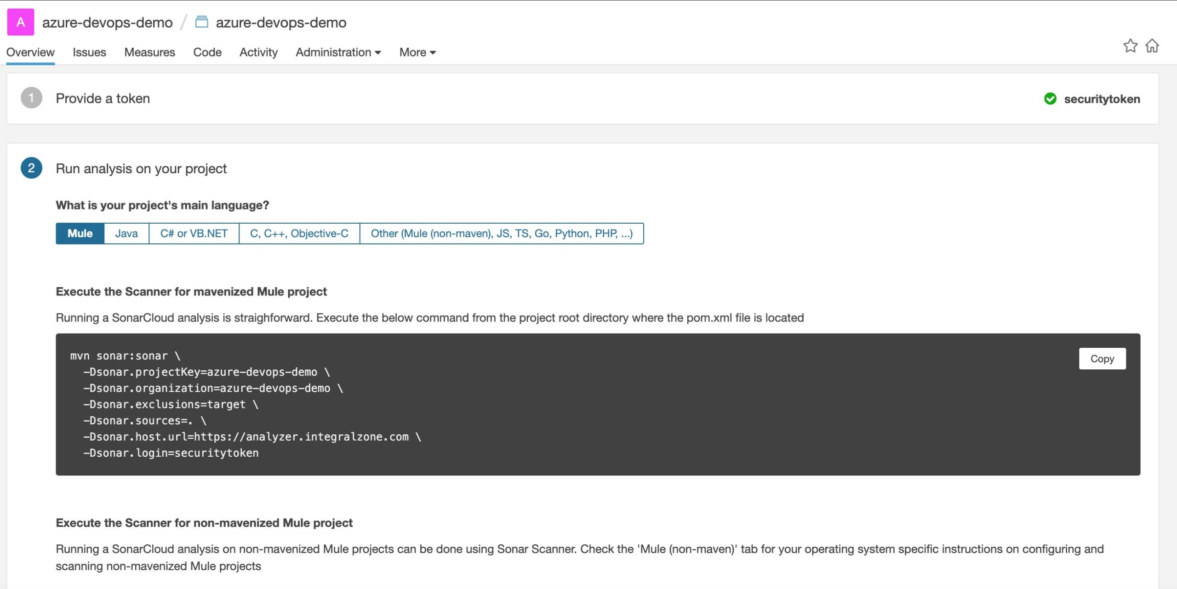Click the green checkmark beside securitytoken
Screen dimensions: 1177x589
tap(1050, 99)
